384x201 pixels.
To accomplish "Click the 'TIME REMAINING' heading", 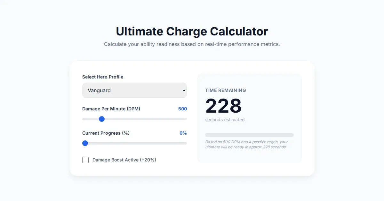I will pos(226,90).
